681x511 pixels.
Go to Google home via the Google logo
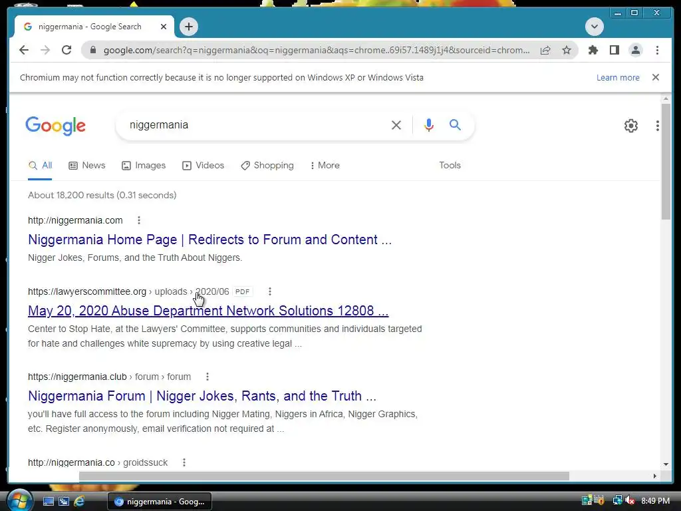tap(56, 126)
